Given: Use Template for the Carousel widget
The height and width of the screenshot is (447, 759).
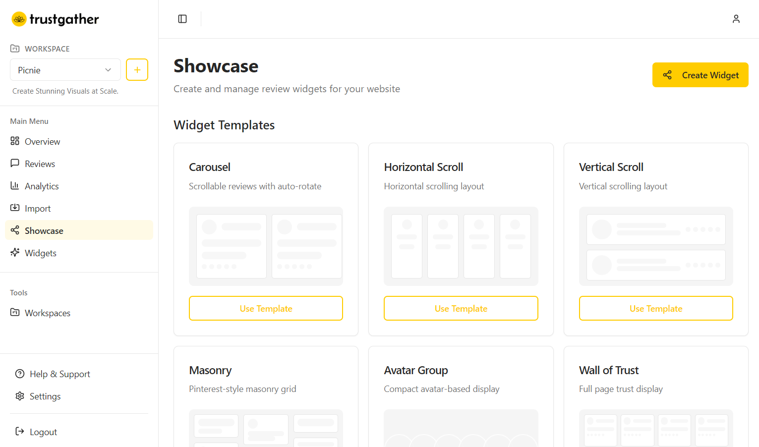Looking at the screenshot, I should [x=266, y=308].
